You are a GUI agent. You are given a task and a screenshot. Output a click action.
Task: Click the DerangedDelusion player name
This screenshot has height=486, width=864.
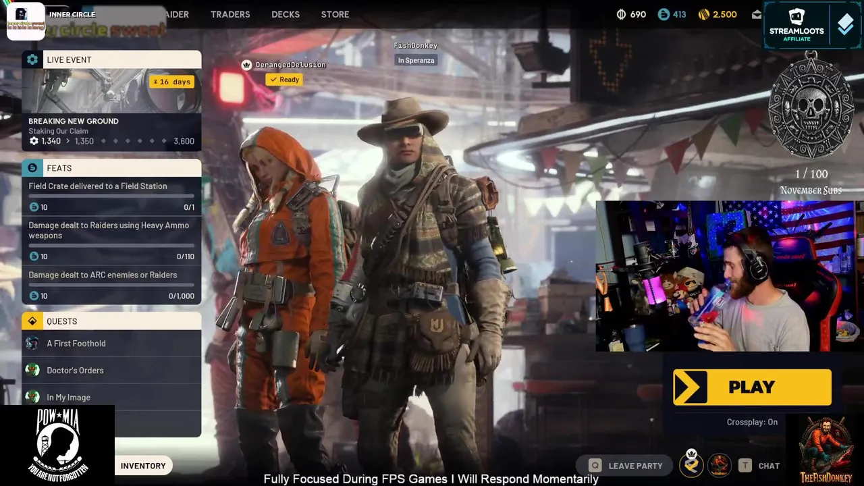tap(291, 65)
